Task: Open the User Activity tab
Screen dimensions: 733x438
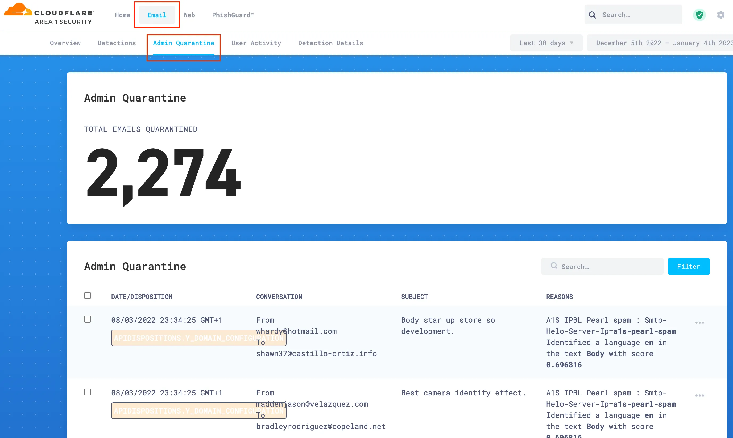Action: pos(256,43)
